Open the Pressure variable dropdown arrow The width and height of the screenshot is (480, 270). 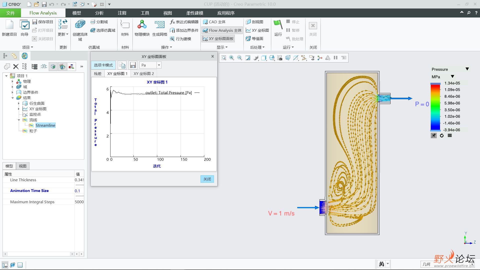[x=467, y=69]
